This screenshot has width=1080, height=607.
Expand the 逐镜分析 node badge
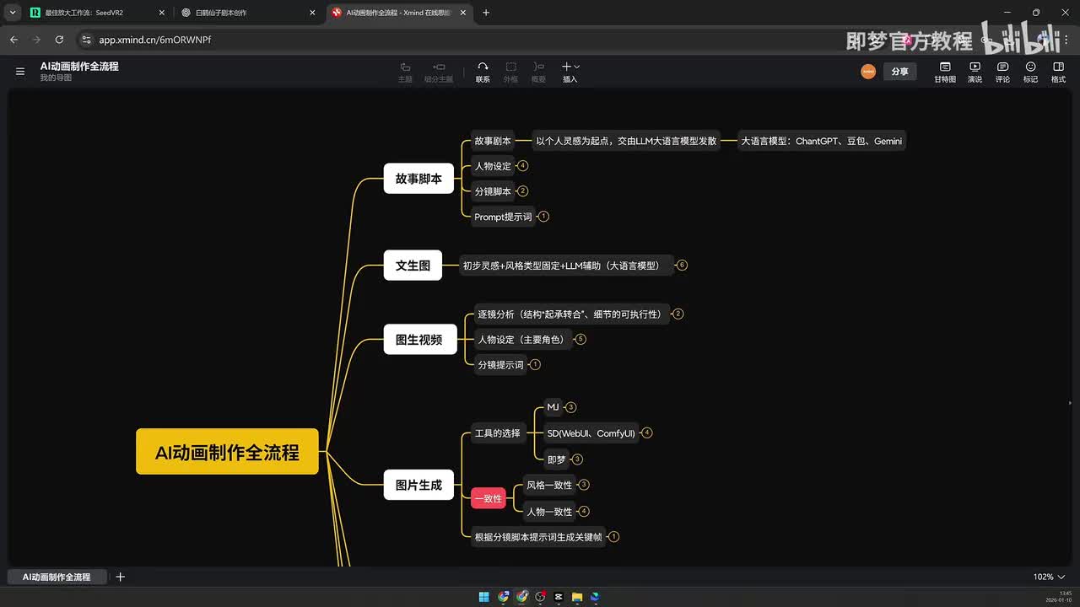pos(678,314)
